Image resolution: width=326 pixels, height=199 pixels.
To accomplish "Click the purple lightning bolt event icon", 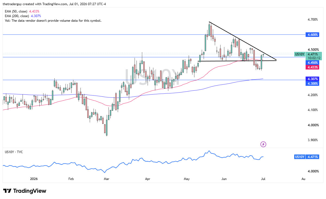I will point(263,144).
